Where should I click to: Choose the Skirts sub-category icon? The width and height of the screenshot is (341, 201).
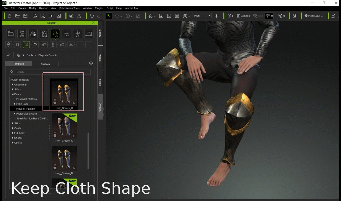point(35,45)
